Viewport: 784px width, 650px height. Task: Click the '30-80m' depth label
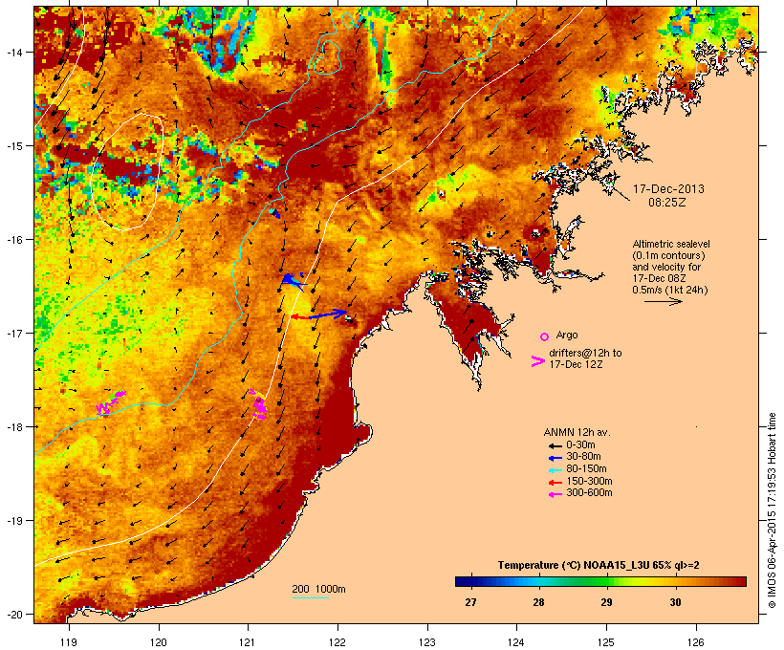583,457
